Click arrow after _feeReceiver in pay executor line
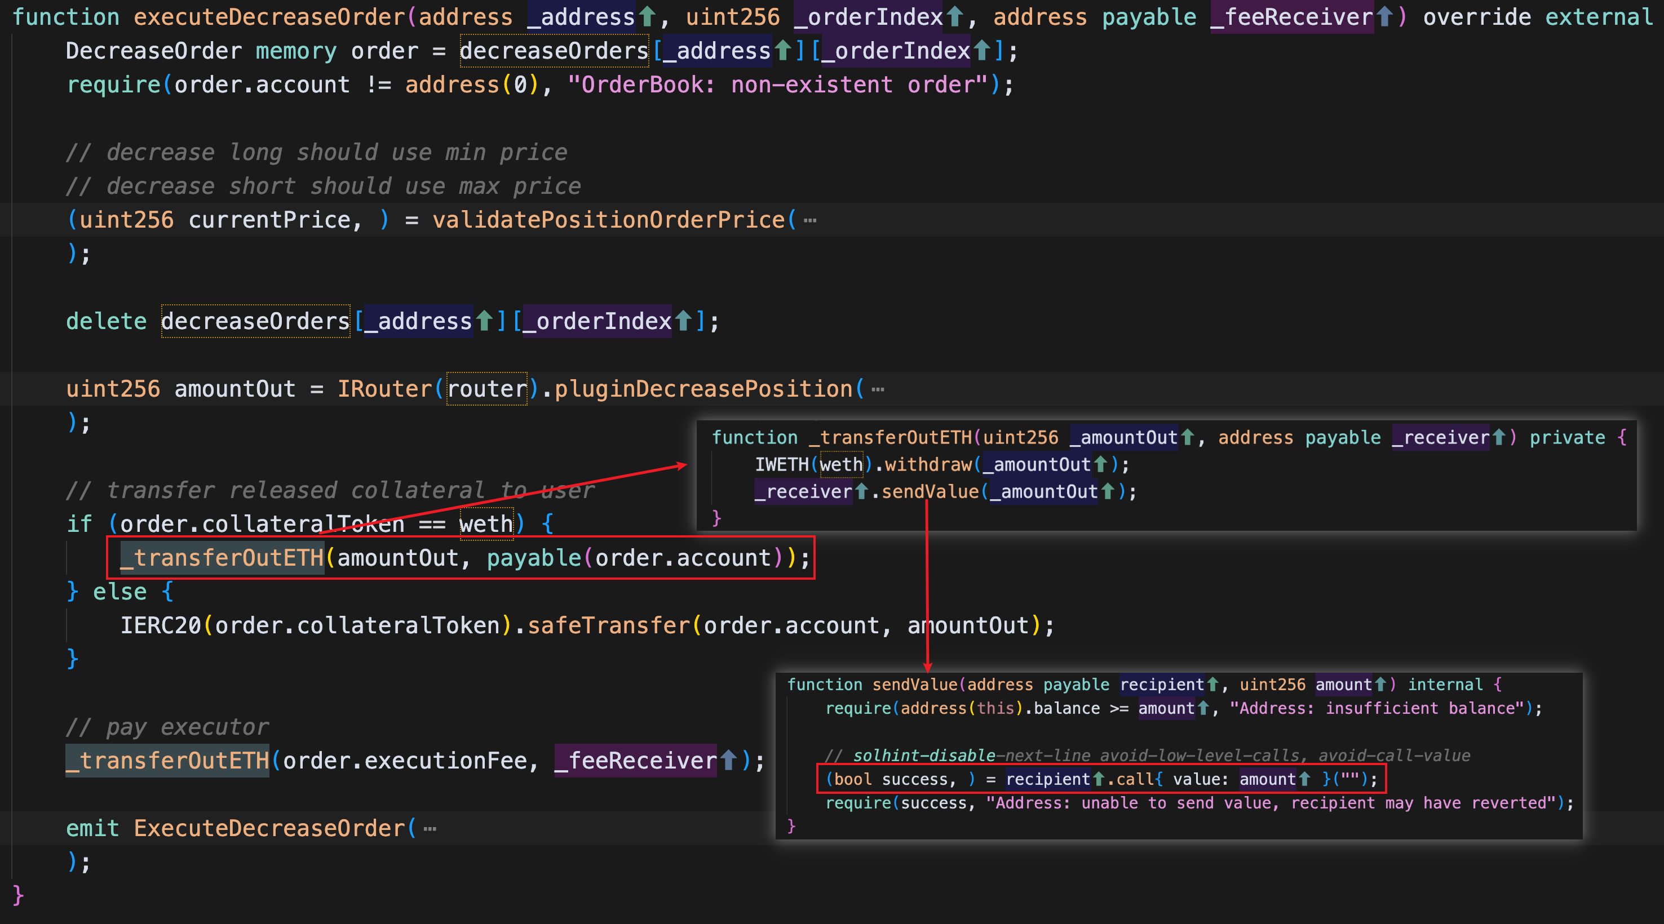 [728, 761]
